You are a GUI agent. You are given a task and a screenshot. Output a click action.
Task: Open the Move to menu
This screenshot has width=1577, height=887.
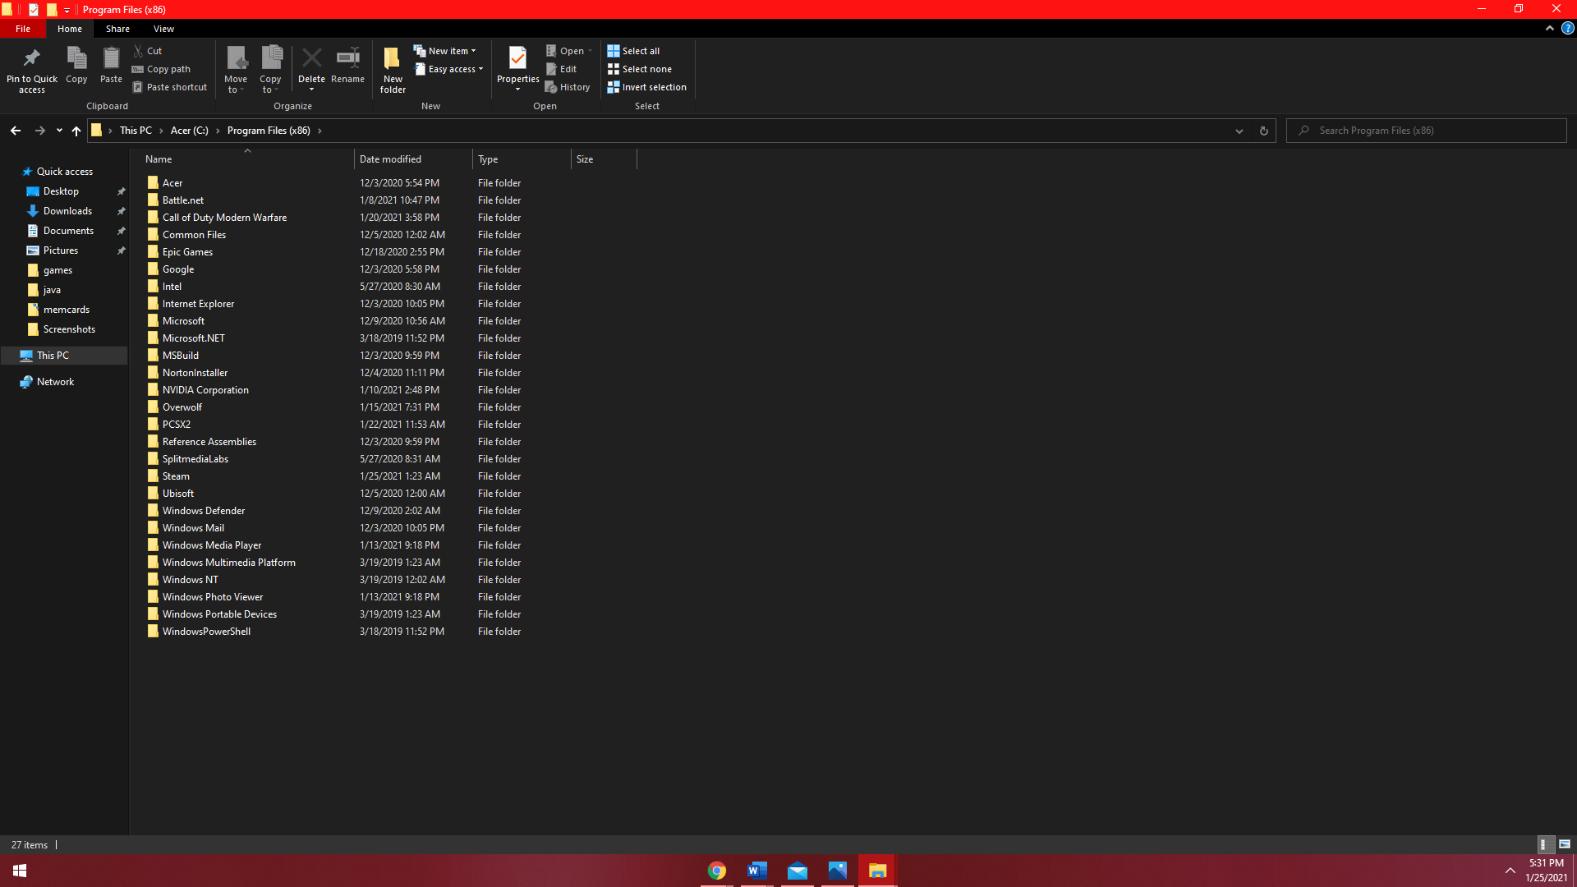(x=236, y=69)
